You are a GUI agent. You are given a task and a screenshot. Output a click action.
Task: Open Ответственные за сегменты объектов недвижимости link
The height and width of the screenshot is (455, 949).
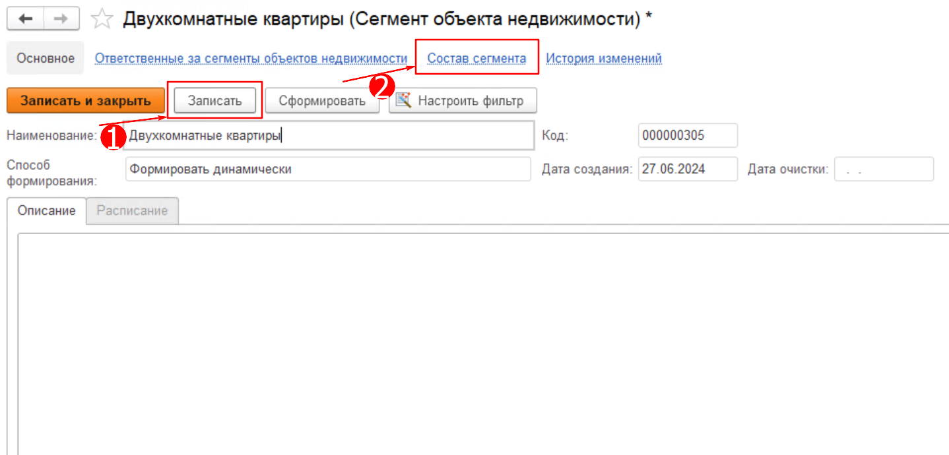(x=251, y=58)
